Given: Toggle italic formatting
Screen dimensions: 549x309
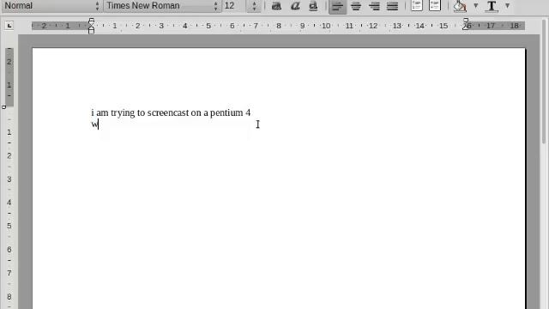Looking at the screenshot, I should (295, 6).
